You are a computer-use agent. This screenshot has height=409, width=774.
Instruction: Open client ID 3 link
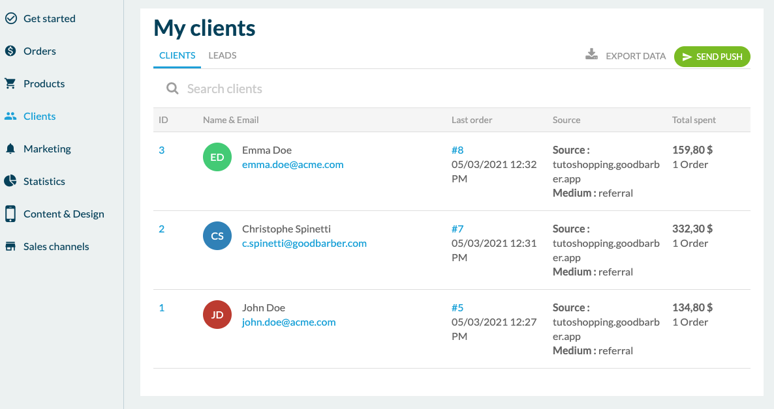tap(162, 150)
